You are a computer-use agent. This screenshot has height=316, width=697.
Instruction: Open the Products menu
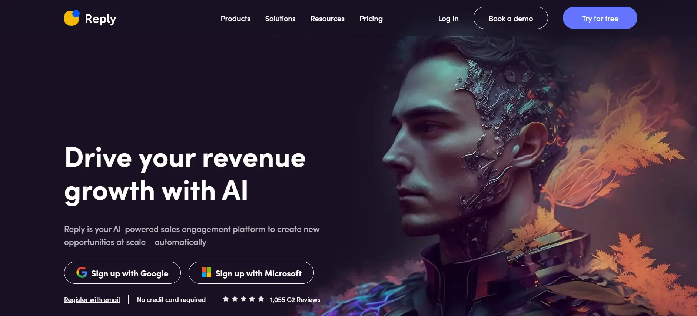coord(235,19)
